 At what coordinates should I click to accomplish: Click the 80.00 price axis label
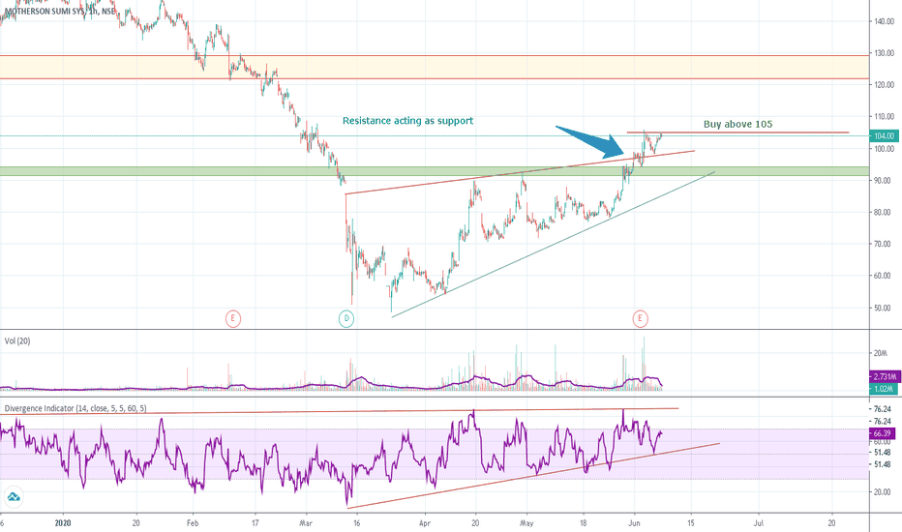pyautogui.click(x=883, y=212)
